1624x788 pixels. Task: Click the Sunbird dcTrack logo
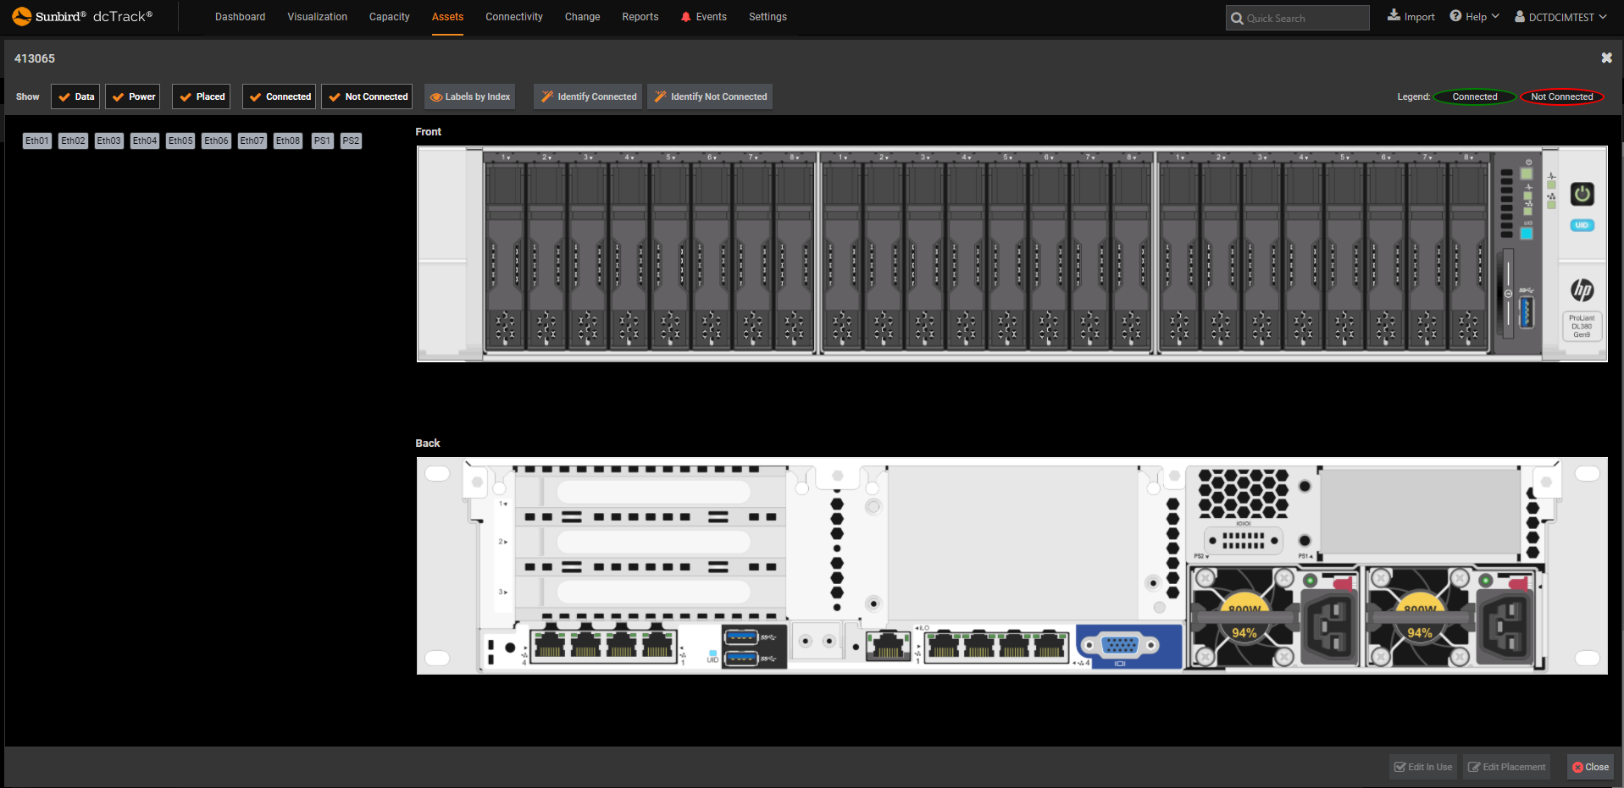82,16
